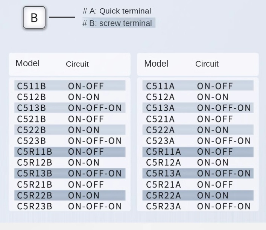
Task: Click the right table Circuit header
Action: pyautogui.click(x=207, y=64)
